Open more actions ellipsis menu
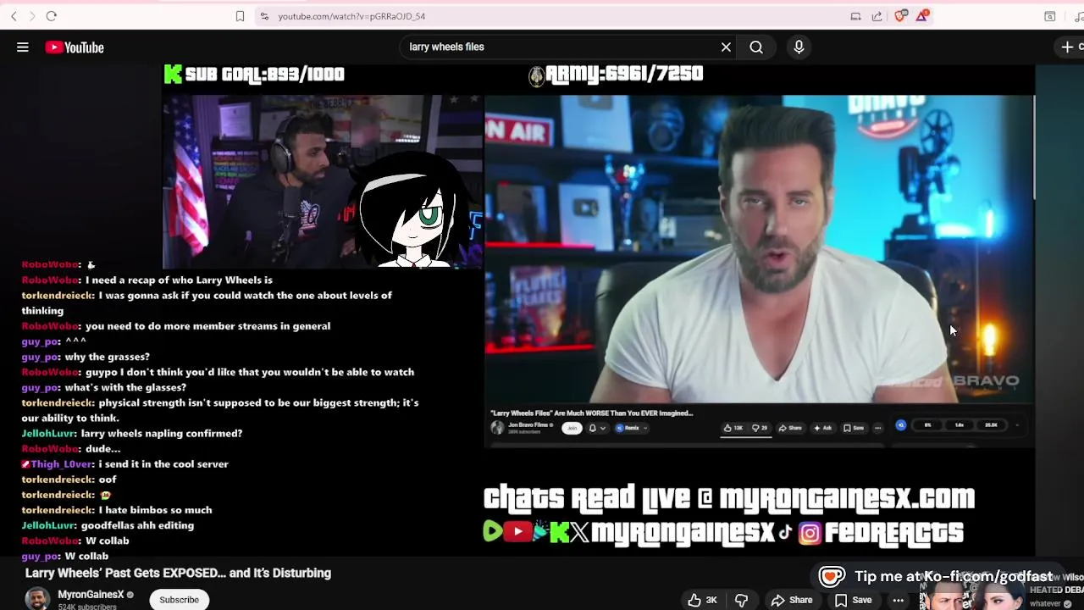 click(x=898, y=600)
